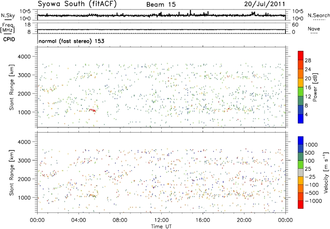Click the '60' Nave axis tick
330x229 pixels.
click(x=295, y=25)
